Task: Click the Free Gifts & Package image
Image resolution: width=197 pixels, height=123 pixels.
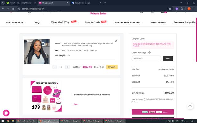Action: tap(46, 96)
